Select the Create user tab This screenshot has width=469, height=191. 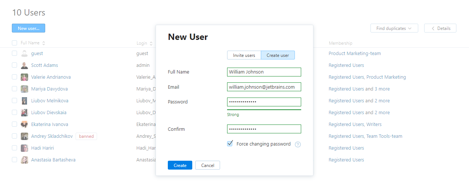278,55
